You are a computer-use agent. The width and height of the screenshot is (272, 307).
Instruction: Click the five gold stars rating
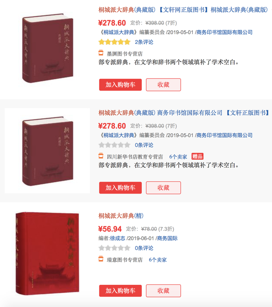[x=114, y=42]
